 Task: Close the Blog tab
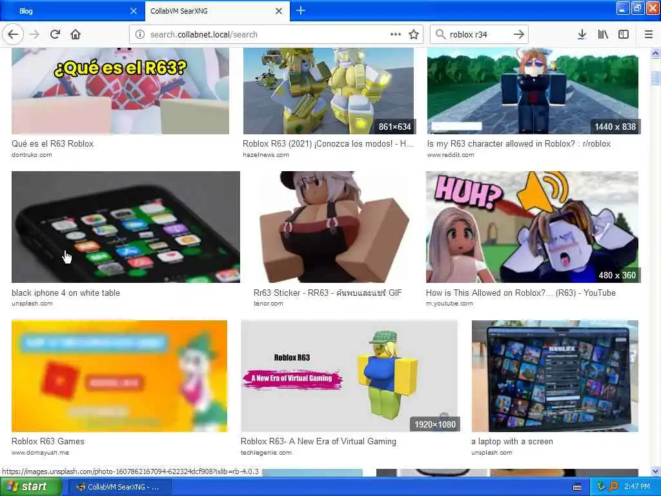(x=134, y=11)
